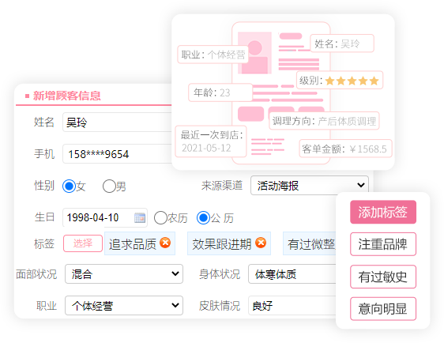The width and height of the screenshot is (444, 343).
Task: Choose the 公历 calendar option
Action: point(203,218)
